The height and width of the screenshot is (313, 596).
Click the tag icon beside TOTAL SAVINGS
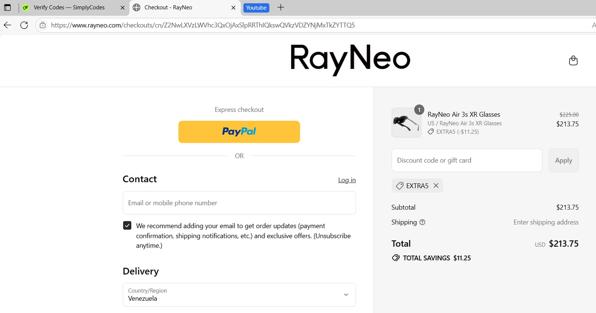[395, 258]
